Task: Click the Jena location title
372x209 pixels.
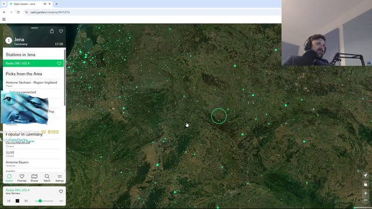Action: pos(19,39)
